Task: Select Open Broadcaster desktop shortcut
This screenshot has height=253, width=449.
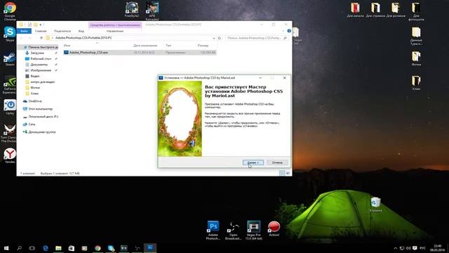Action: pyautogui.click(x=233, y=230)
